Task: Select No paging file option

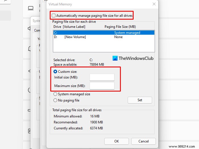Action: [55, 100]
